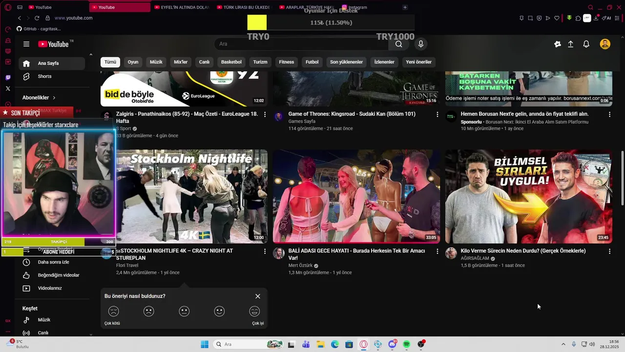Open Daha sonra izle in the sidebar
This screenshot has width=625, height=352.
[x=52, y=262]
